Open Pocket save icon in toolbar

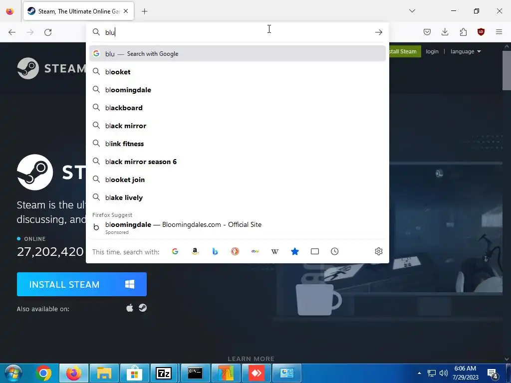point(427,32)
